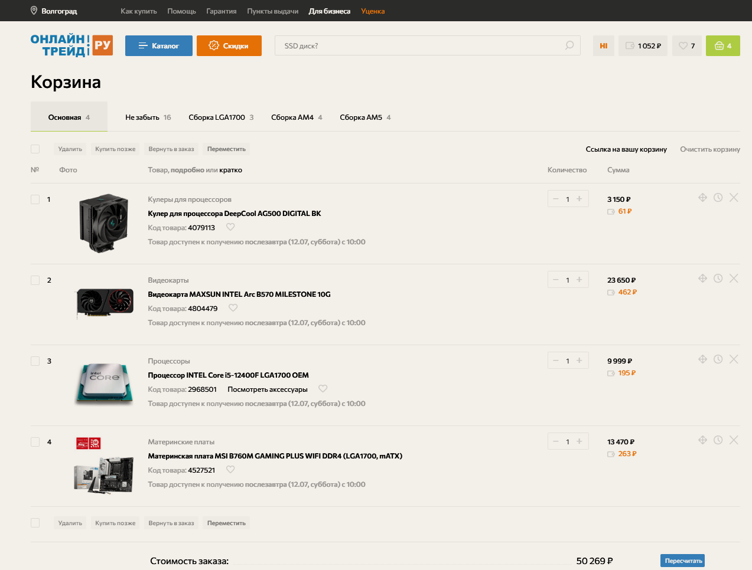Click clock icon for Intel Core i5-12400F row
The width and height of the screenshot is (752, 570).
(x=718, y=359)
